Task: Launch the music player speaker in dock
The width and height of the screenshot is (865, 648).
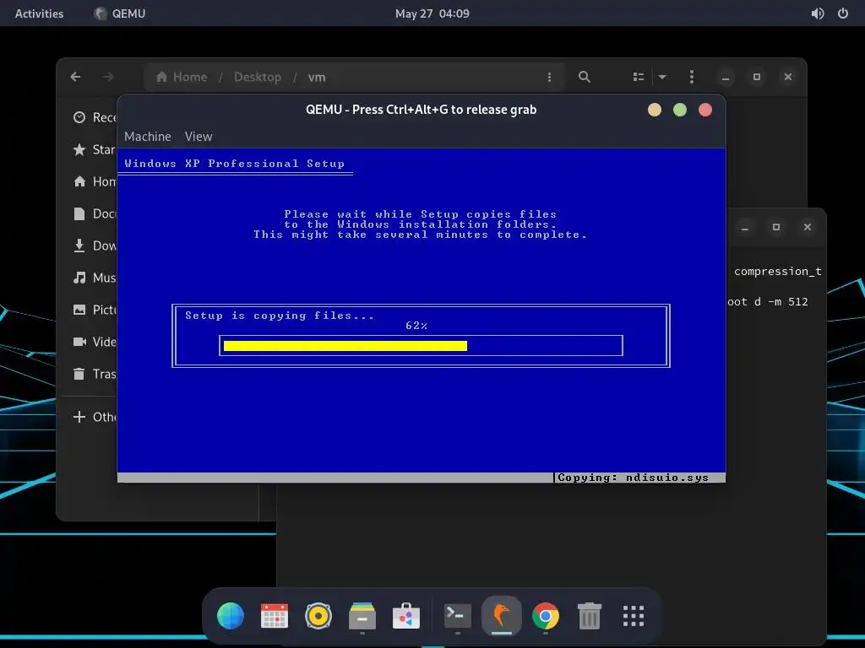Action: 318,615
